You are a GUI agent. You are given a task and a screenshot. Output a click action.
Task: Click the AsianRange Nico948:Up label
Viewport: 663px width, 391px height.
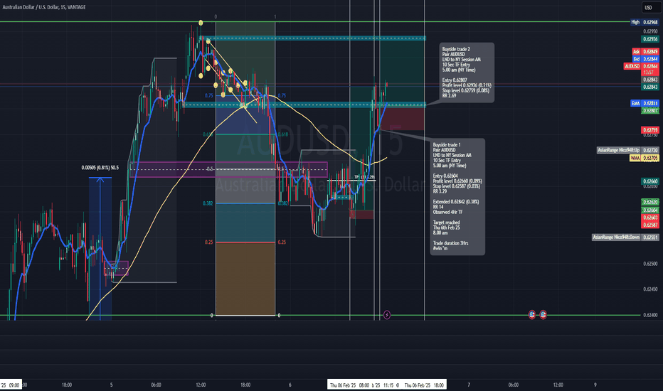(x=628, y=150)
